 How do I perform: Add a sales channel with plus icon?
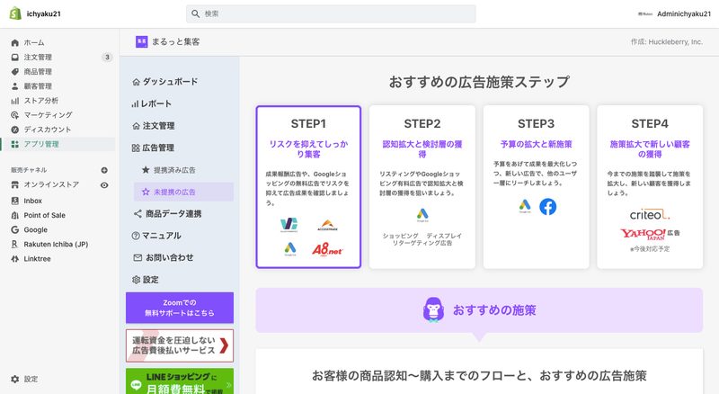pos(104,170)
